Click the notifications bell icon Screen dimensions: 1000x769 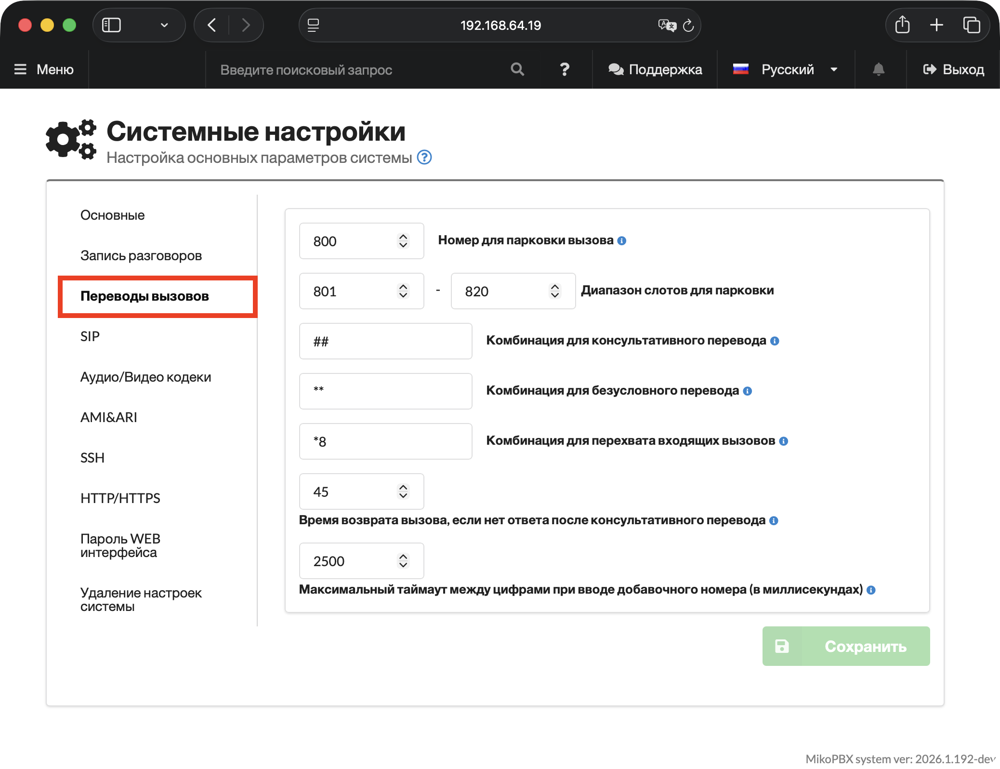(878, 69)
